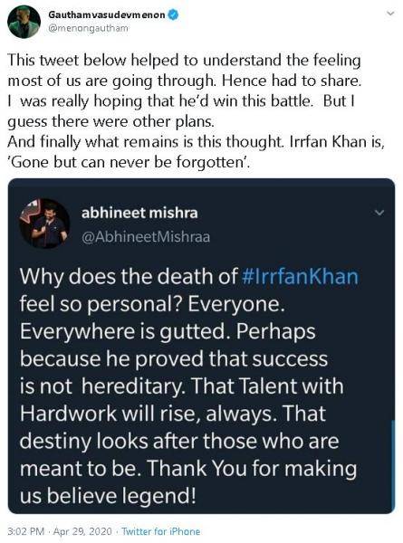Screen dimensions: 403x543
Task: Click the Apr 29, 2020 date
Action: pos(82,531)
